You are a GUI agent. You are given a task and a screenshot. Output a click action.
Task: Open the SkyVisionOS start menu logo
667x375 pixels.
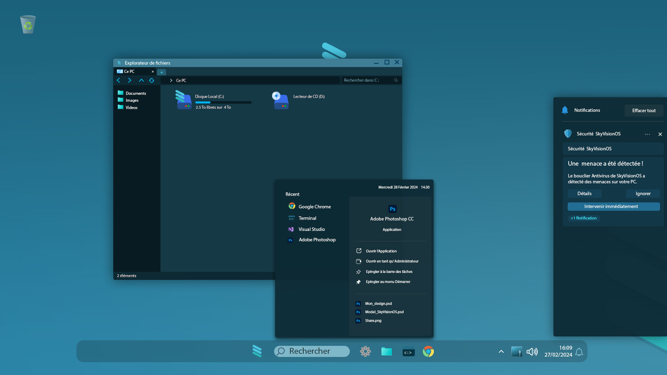click(257, 351)
